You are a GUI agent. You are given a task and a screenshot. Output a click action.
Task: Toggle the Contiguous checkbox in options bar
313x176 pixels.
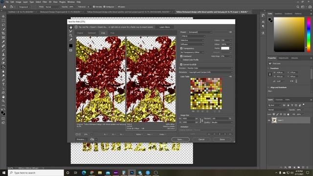pos(104,7)
